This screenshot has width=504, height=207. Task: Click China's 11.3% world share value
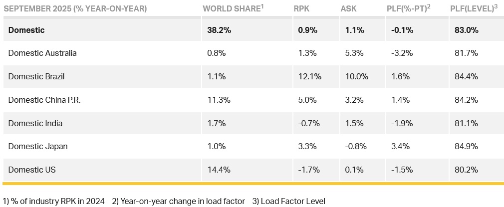click(x=219, y=100)
